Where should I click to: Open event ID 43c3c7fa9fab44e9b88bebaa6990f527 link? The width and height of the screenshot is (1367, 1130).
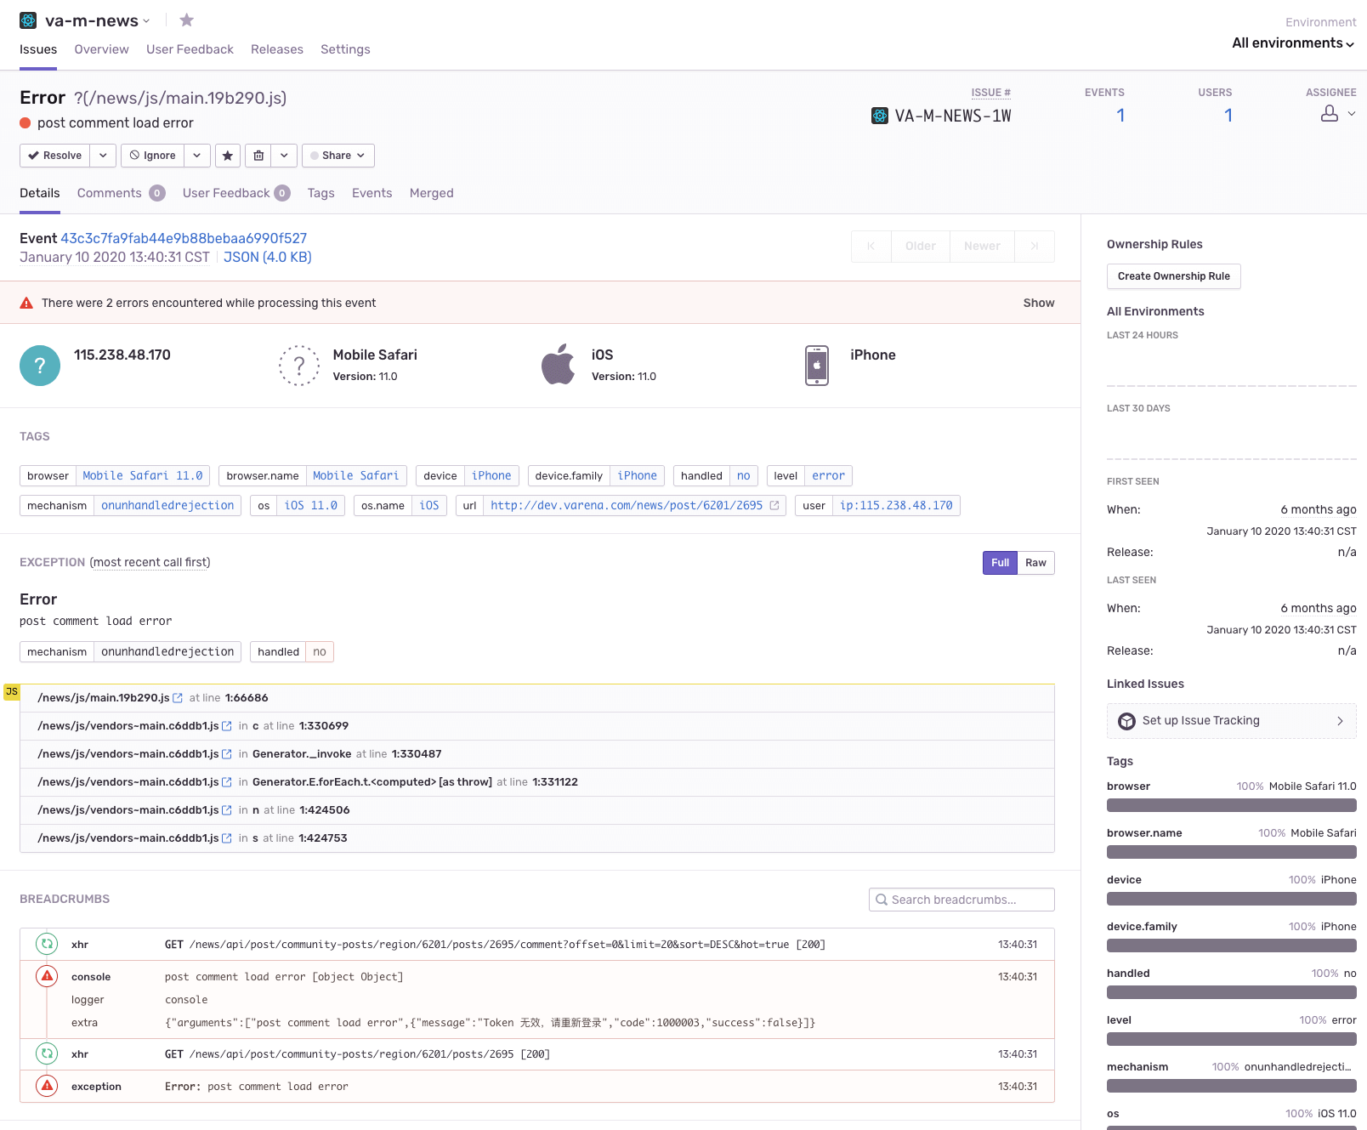184,238
